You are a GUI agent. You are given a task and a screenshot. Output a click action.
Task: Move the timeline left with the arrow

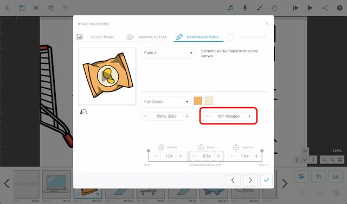[7, 183]
